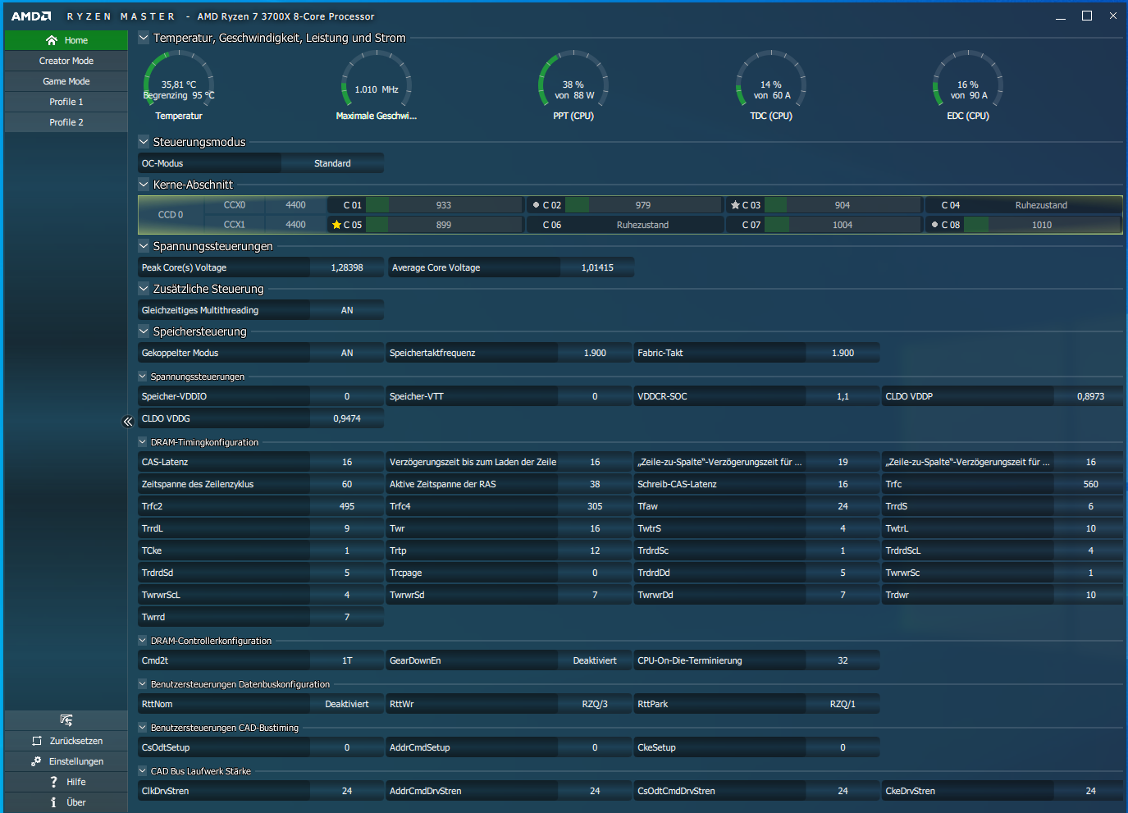Collapse CAD Bus Laufwerk Stärke subsection

tap(143, 771)
